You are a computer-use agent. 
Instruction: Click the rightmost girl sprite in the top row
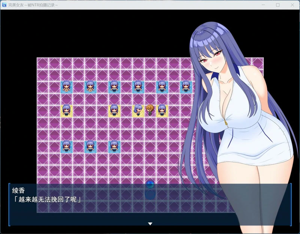point(186,86)
